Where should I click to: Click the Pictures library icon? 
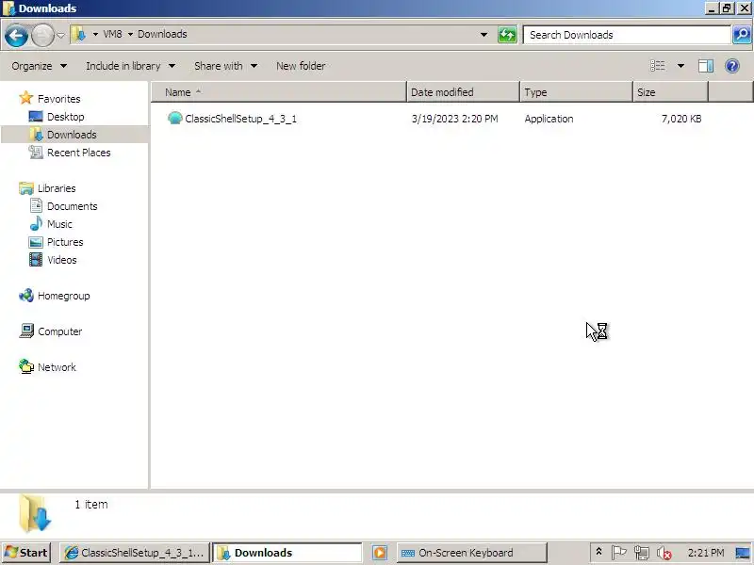(36, 242)
